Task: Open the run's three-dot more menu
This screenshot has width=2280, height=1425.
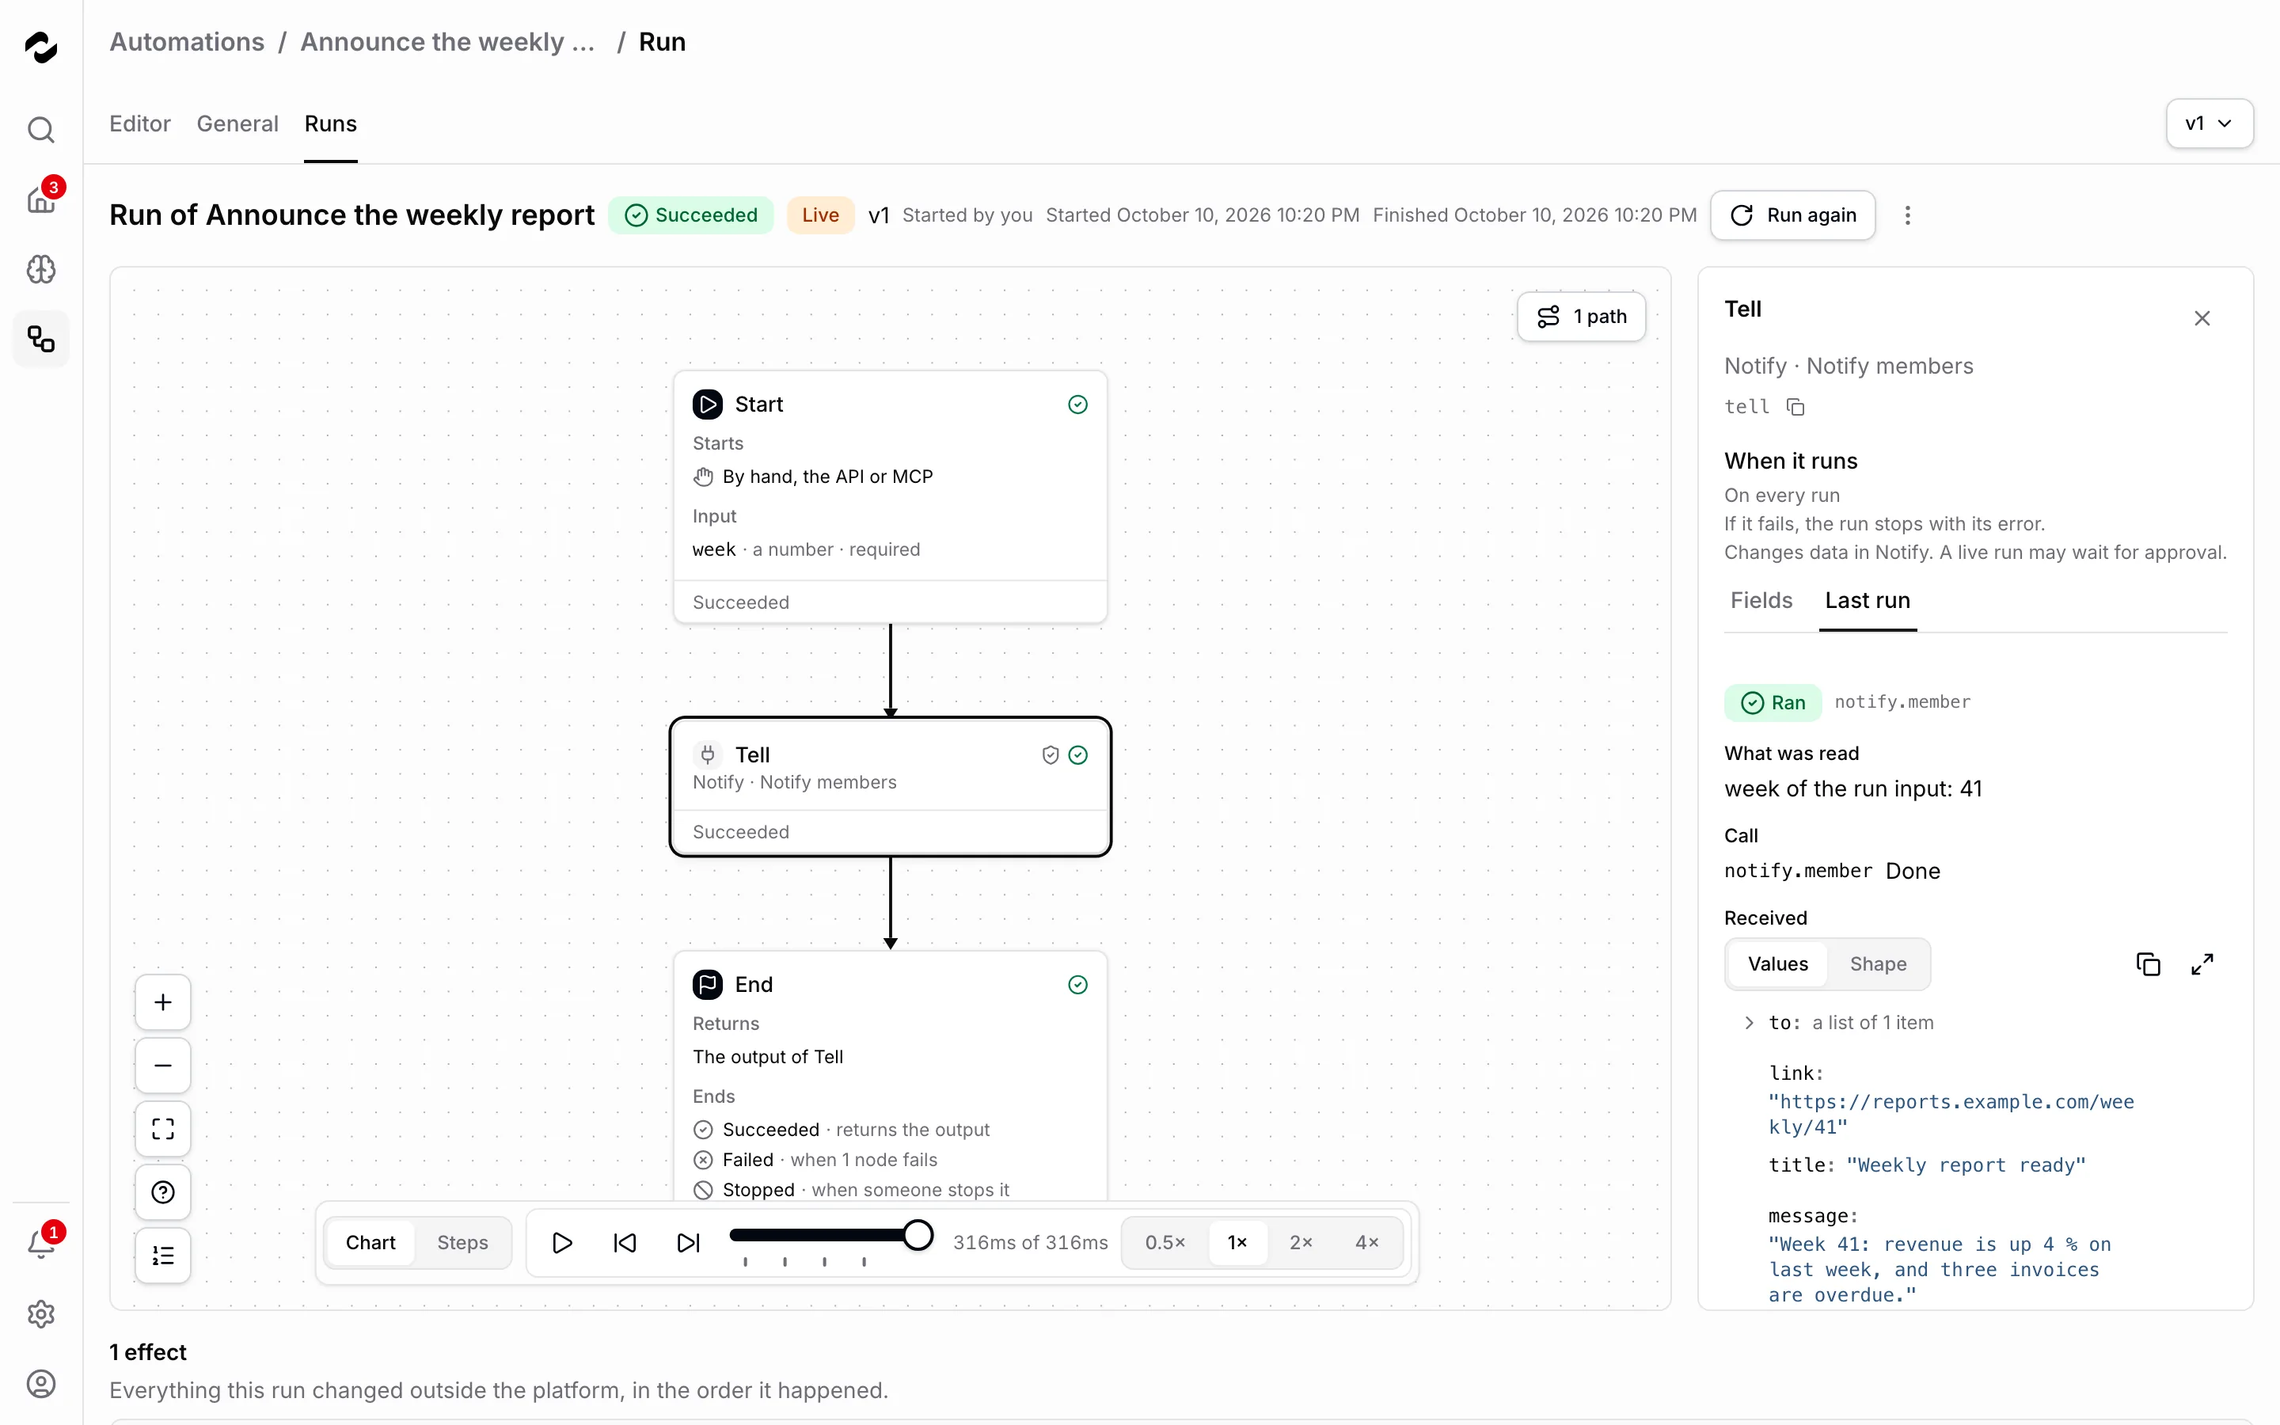Action: (x=1908, y=215)
